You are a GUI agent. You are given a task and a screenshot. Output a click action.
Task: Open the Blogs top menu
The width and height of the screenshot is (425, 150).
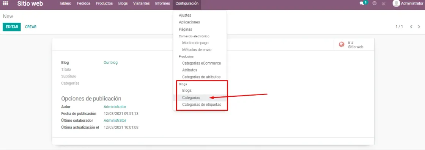[x=123, y=3]
